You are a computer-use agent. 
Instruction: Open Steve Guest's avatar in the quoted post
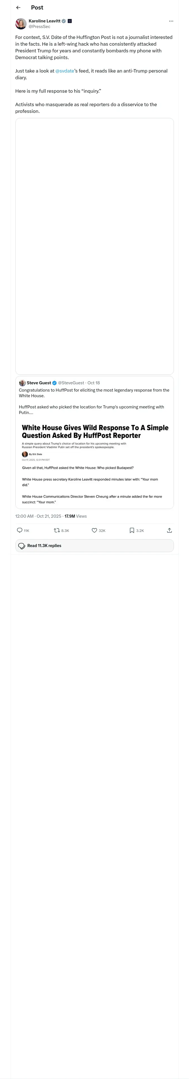[x=22, y=383]
